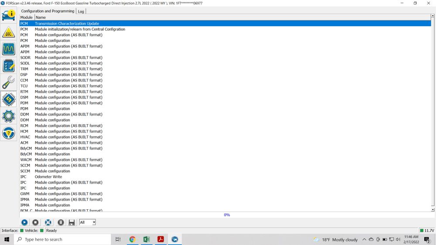Sort by the Module column header
The height and width of the screenshot is (245, 436).
coord(27,17)
